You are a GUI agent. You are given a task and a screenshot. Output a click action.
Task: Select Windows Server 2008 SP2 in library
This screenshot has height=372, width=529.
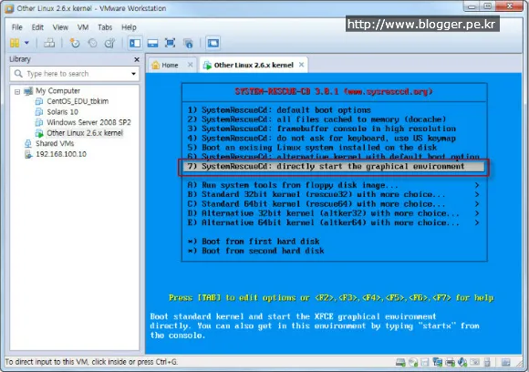pos(88,122)
